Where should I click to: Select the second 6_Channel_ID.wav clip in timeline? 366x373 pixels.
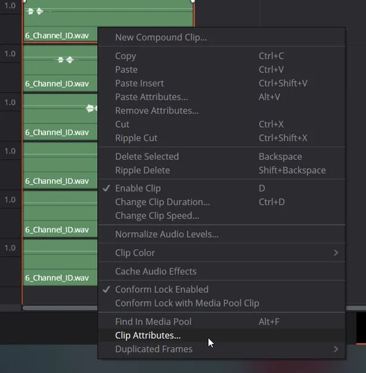pyautogui.click(x=60, y=68)
